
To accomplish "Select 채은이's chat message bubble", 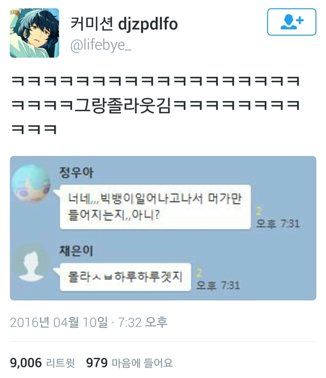I will (x=125, y=277).
